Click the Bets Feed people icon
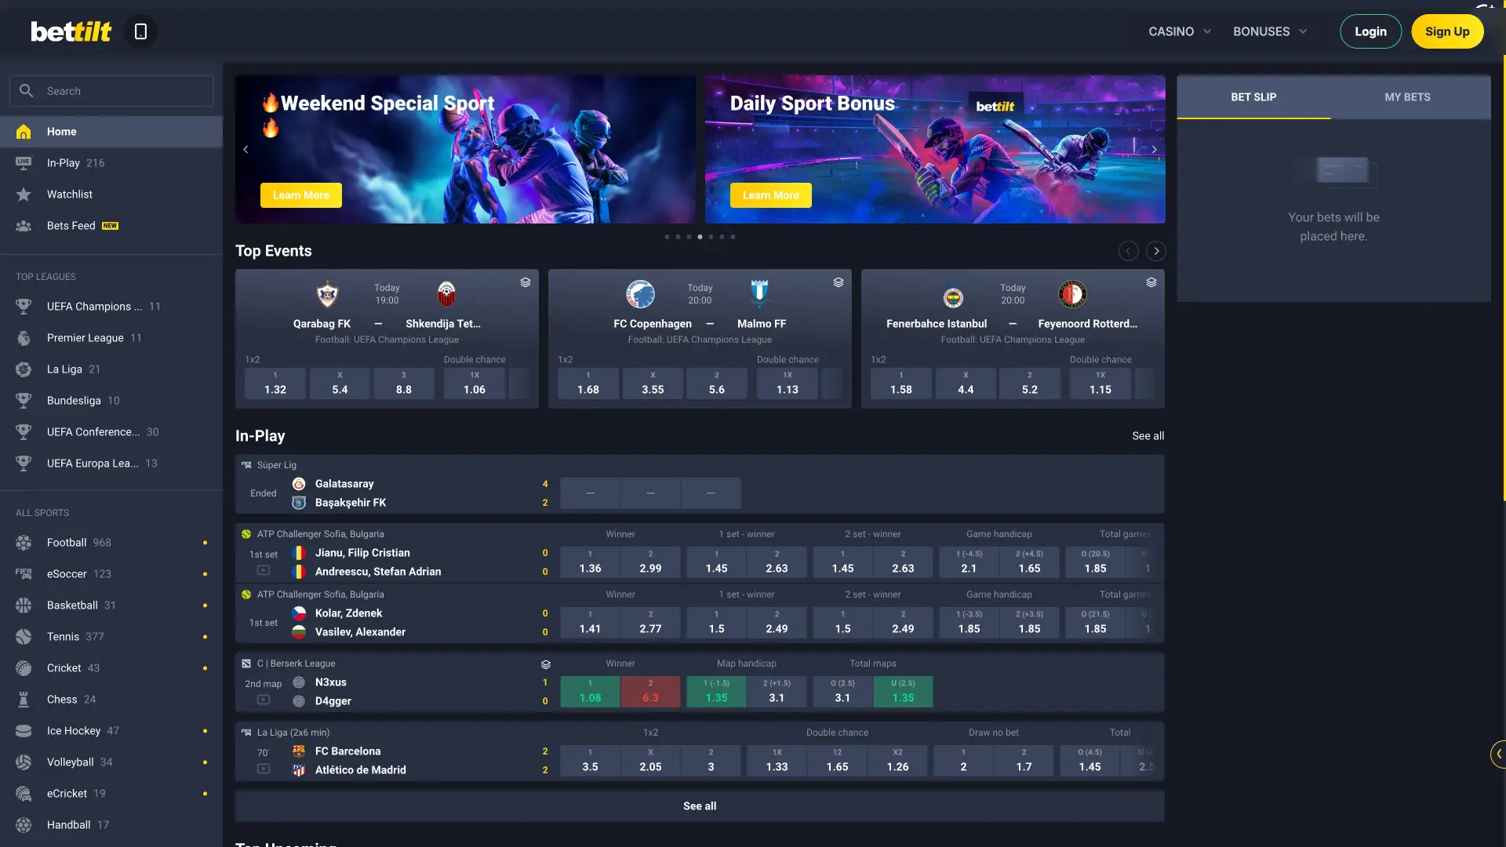1506x847 pixels. 24,226
